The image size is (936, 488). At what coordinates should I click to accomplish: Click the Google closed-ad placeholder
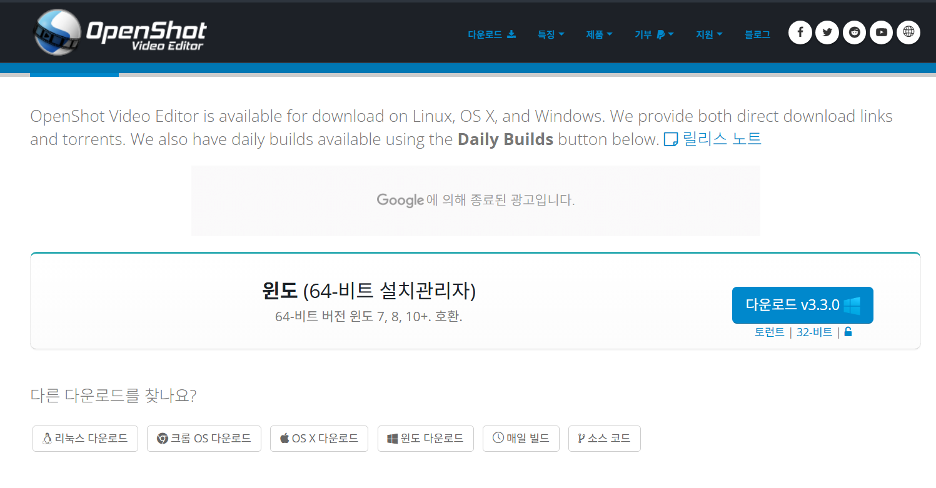coord(476,201)
